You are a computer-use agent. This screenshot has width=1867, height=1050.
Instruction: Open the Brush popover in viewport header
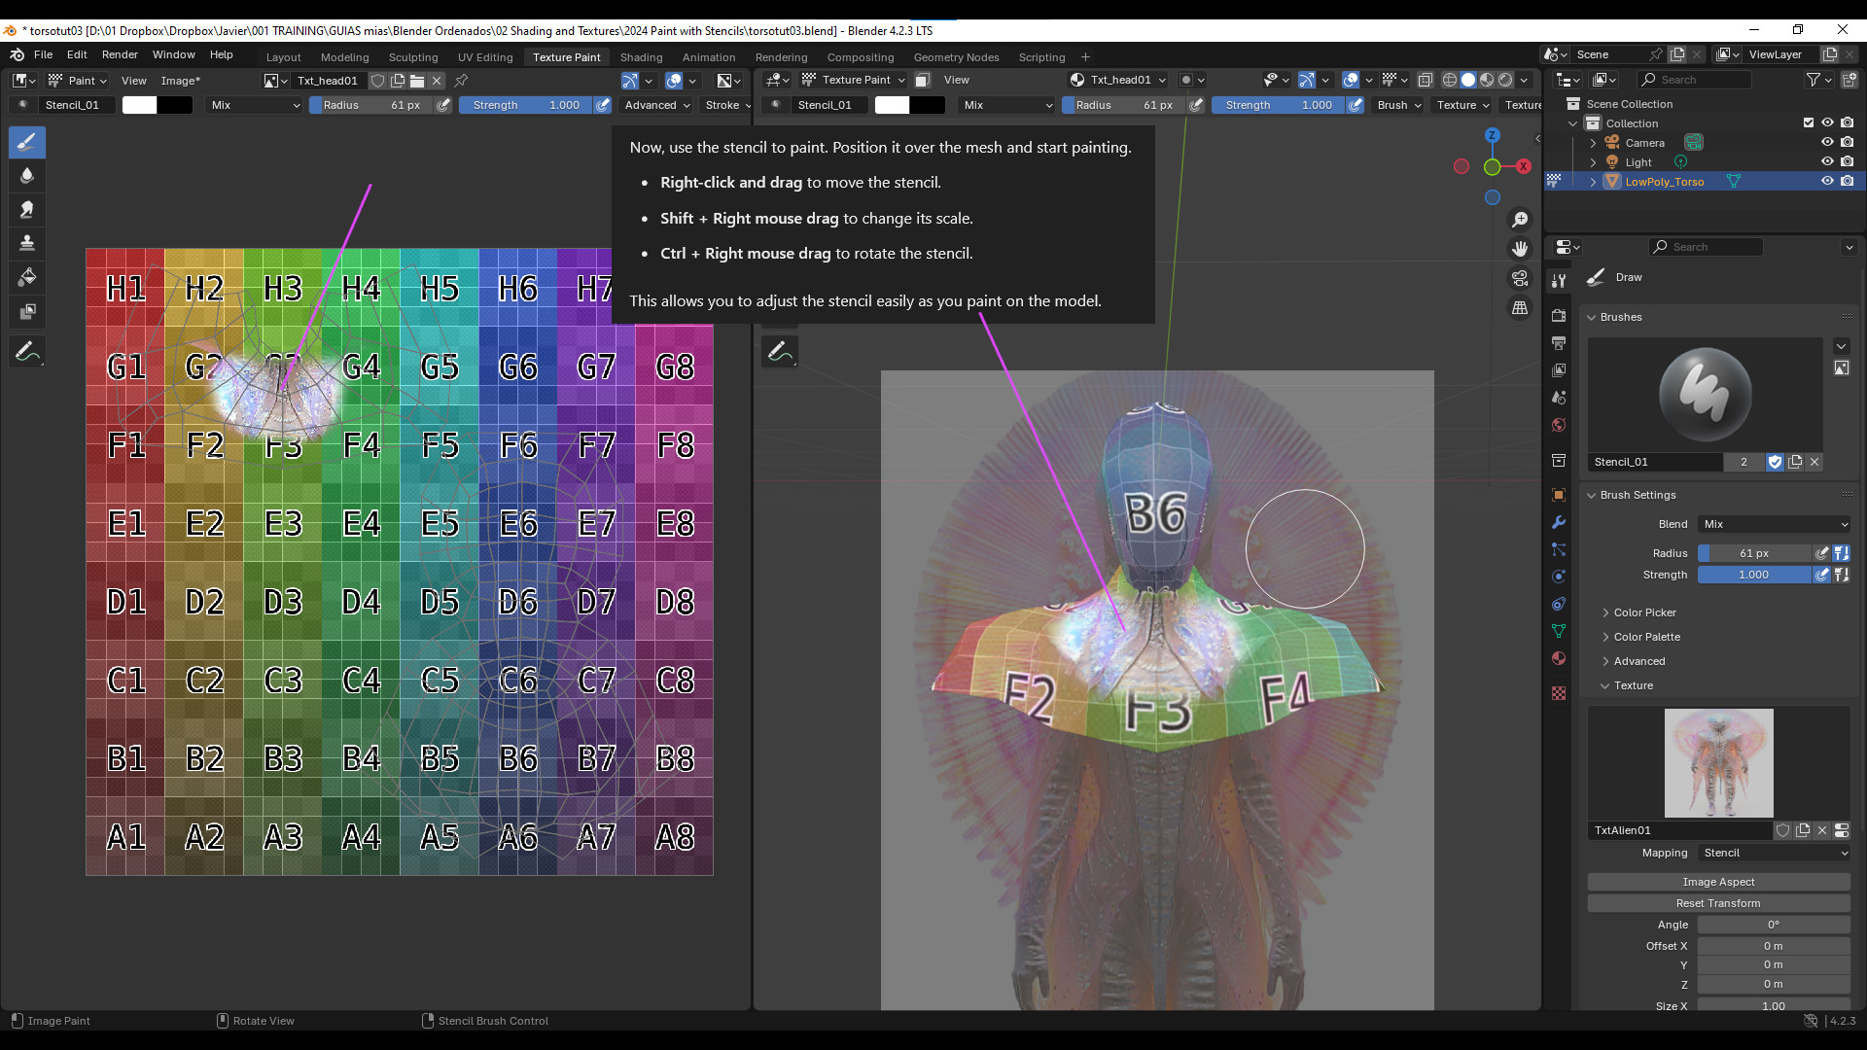click(x=1399, y=105)
